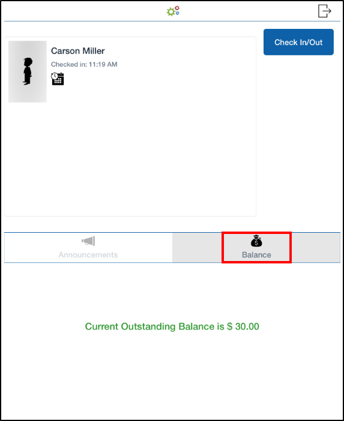344x421 pixels.
Task: Click the Checked in: 11:19 AM text
Action: (84, 64)
